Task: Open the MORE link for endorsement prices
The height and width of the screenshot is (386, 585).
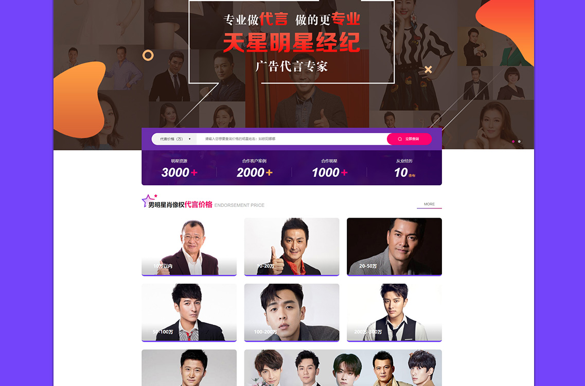Action: pyautogui.click(x=429, y=204)
